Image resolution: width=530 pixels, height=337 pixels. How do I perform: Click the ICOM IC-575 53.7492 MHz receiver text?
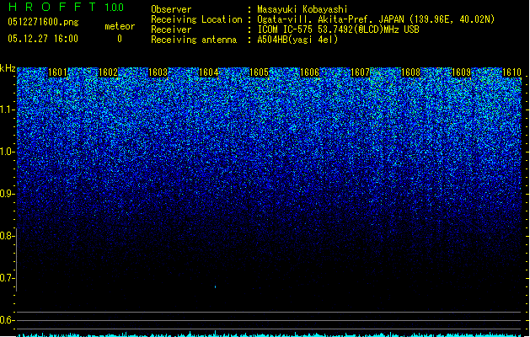[x=339, y=29]
